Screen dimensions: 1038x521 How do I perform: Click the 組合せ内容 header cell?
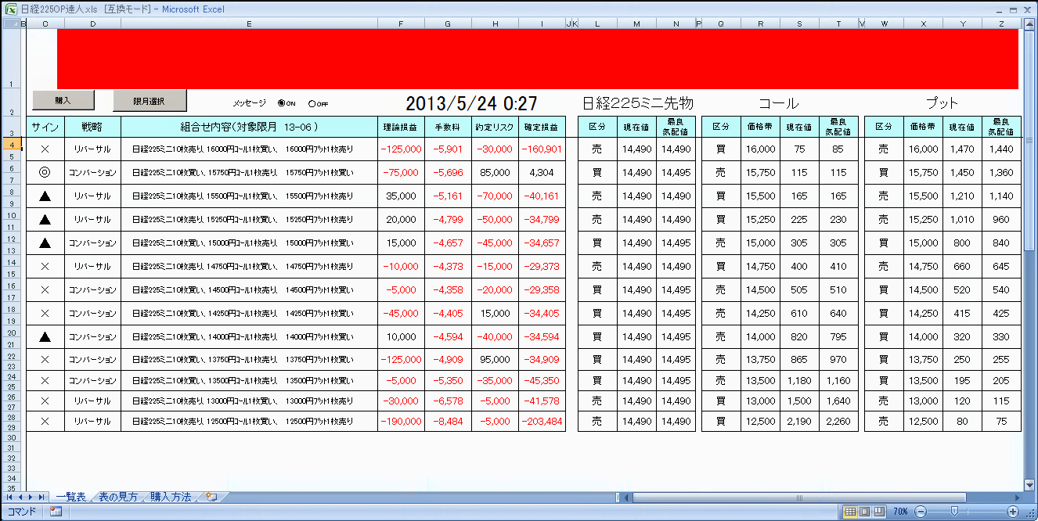coord(249,127)
